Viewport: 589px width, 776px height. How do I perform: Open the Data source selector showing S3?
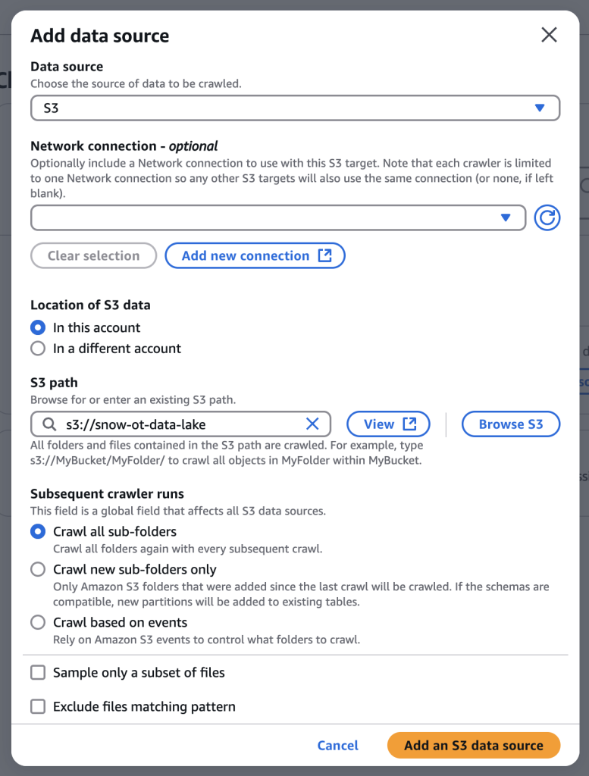(296, 108)
